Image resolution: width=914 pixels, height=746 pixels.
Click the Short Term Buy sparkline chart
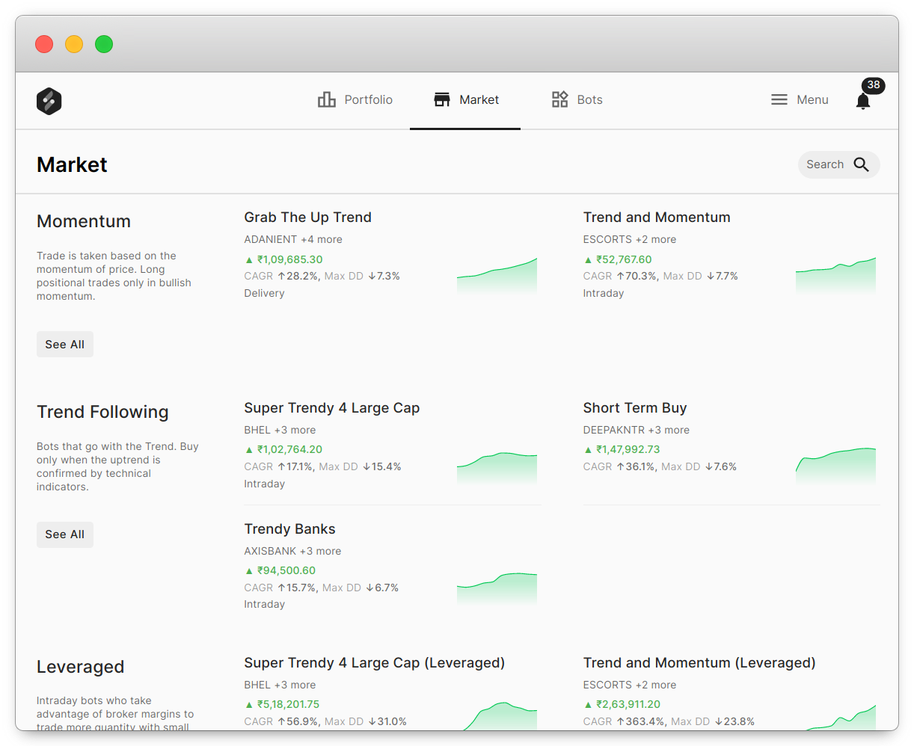pos(835,466)
